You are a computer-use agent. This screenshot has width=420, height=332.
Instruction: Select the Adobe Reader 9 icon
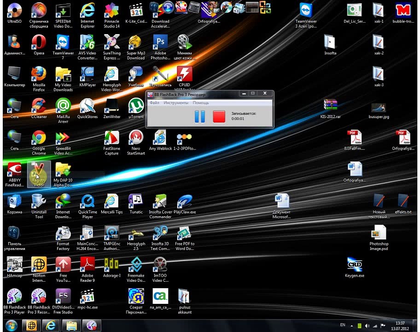coord(87,270)
